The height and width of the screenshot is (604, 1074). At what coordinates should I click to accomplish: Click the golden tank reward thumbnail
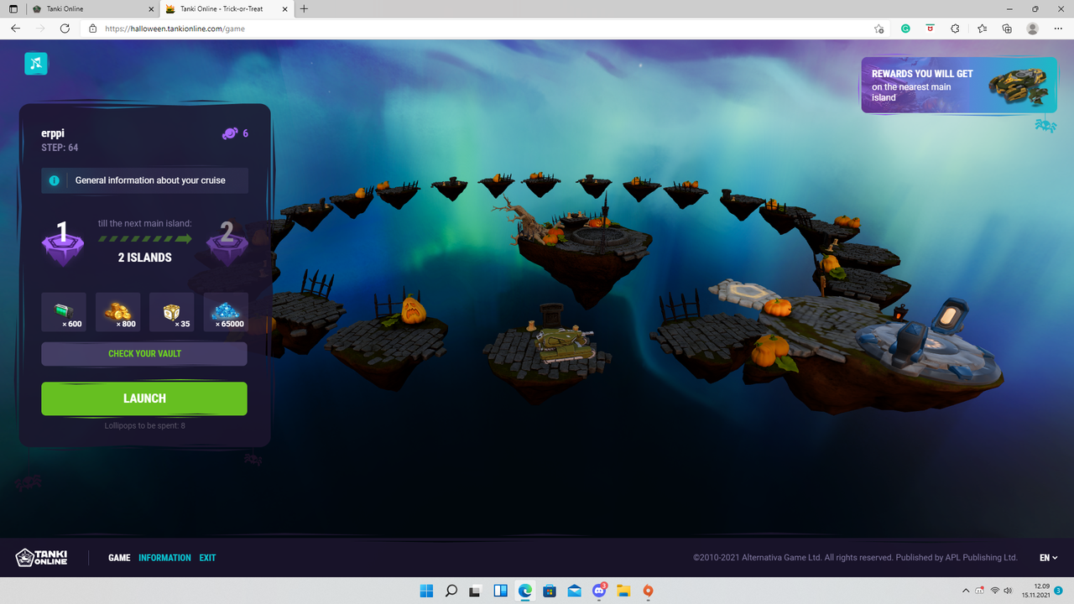click(x=1018, y=86)
